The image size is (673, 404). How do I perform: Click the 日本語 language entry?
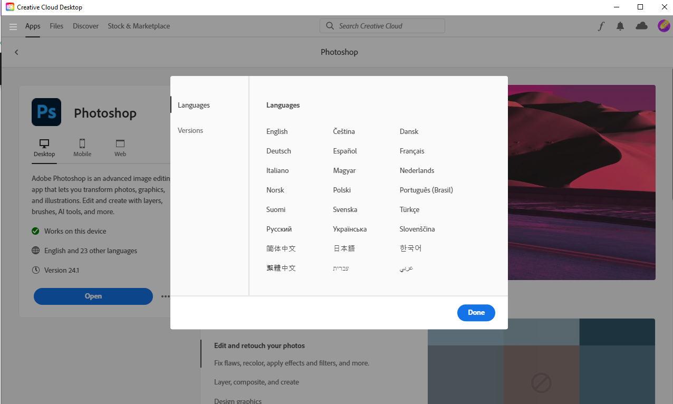click(x=344, y=248)
